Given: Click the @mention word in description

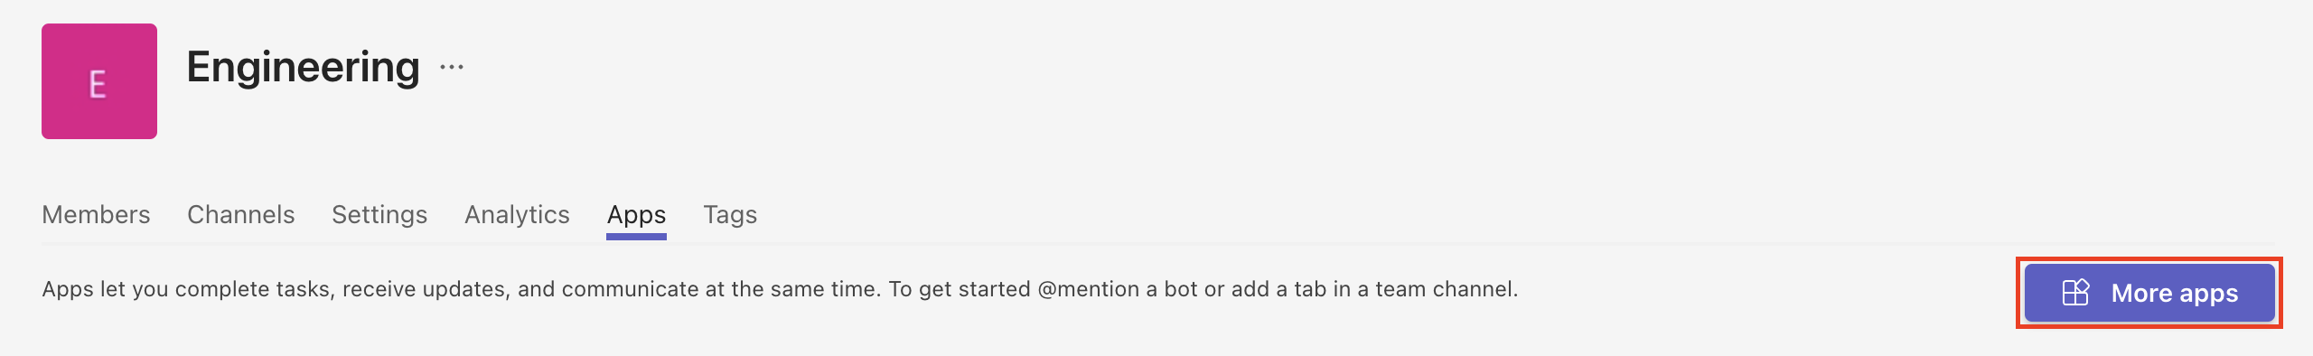Looking at the screenshot, I should pos(1089,289).
